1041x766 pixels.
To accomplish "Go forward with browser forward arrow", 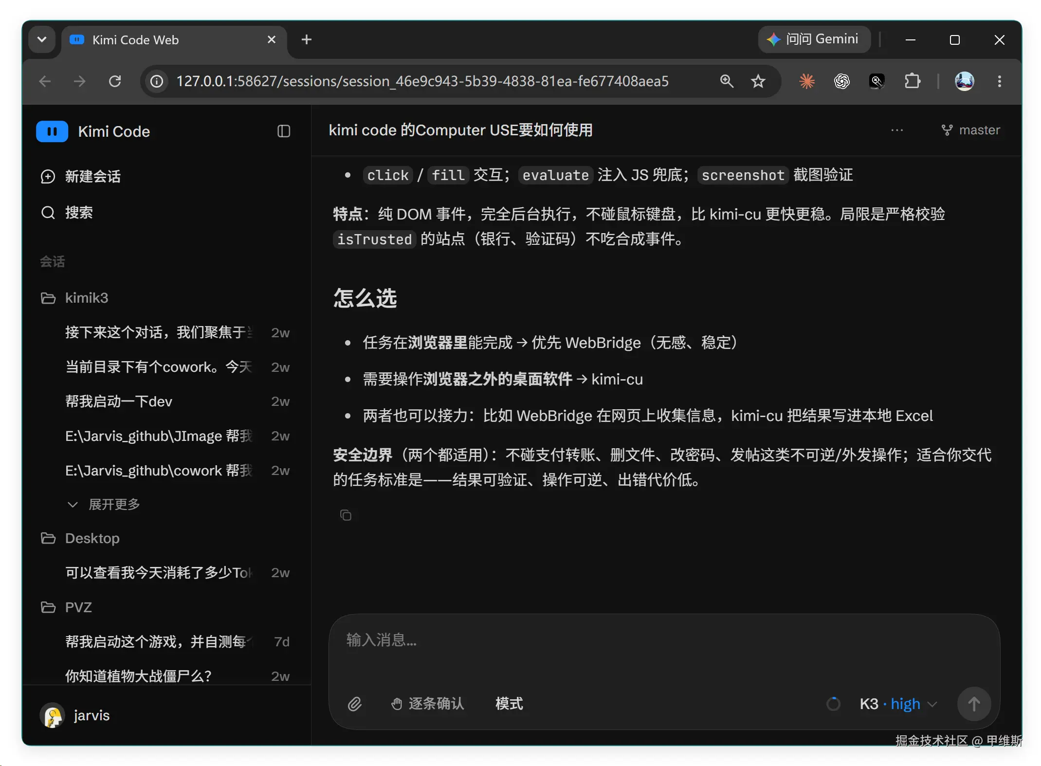I will [79, 81].
